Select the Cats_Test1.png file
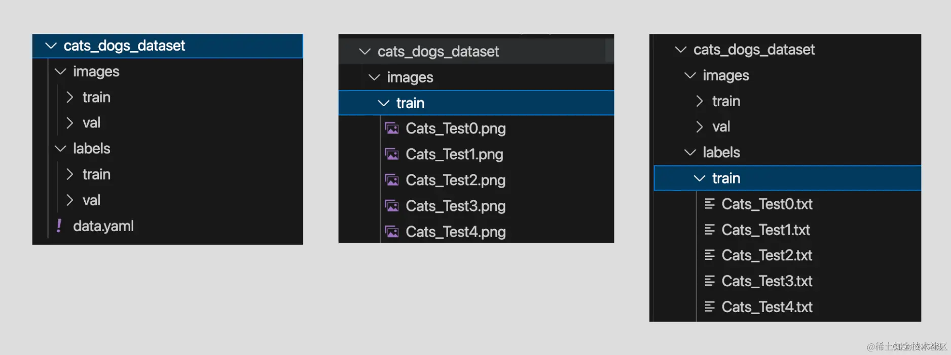 coord(454,154)
